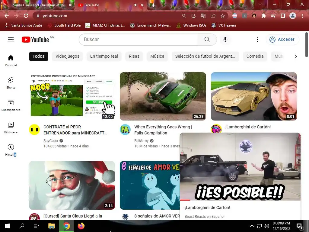Image resolution: width=309 pixels, height=232 pixels.
Task: Open Chrome side panel icon
Action: 283,16
